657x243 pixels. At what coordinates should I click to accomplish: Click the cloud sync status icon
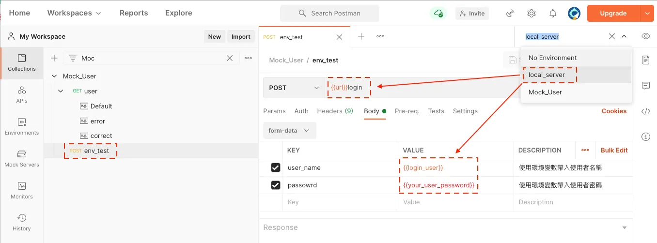(438, 13)
